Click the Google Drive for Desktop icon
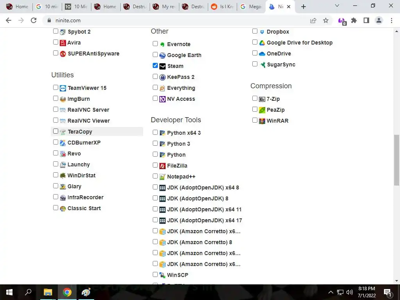 262,43
